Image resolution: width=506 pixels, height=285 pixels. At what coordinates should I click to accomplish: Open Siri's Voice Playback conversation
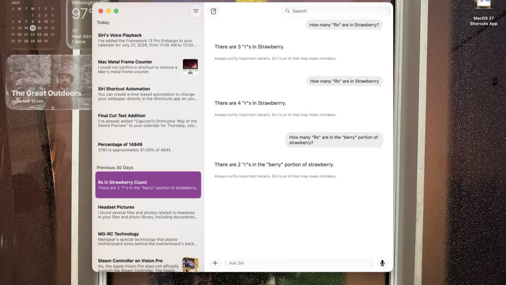click(x=148, y=41)
